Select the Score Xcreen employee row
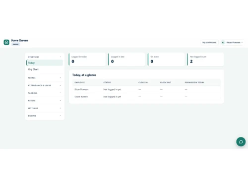Screen dimensions: 248x186 [x=146, y=97]
